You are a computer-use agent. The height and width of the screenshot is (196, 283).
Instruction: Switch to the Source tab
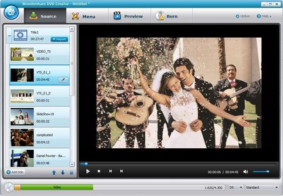click(45, 16)
